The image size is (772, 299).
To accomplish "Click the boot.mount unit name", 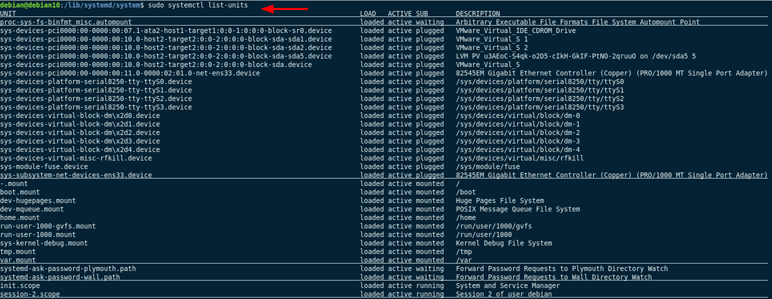I will coord(20,192).
